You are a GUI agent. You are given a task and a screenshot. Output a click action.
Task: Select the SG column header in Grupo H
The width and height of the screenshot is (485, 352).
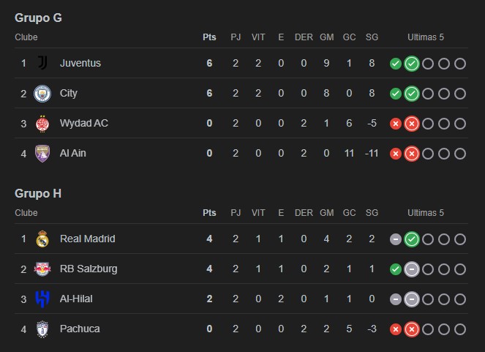tap(372, 213)
